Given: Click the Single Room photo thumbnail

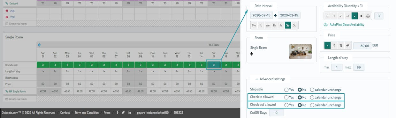Looking at the screenshot, I should pyautogui.click(x=300, y=51).
